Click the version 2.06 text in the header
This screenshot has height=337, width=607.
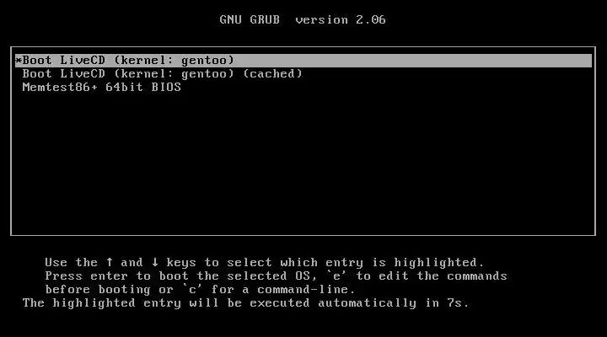point(341,19)
